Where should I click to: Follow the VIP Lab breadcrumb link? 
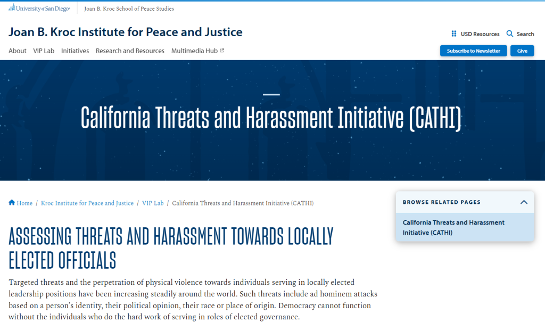pos(153,203)
